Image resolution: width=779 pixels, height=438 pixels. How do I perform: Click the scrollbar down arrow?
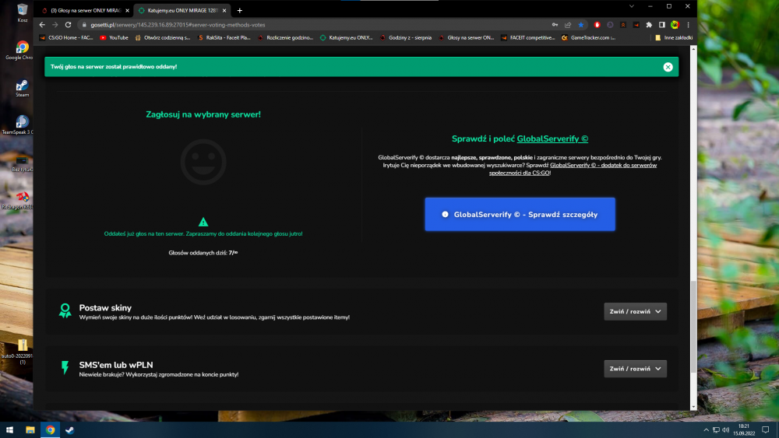click(x=693, y=407)
